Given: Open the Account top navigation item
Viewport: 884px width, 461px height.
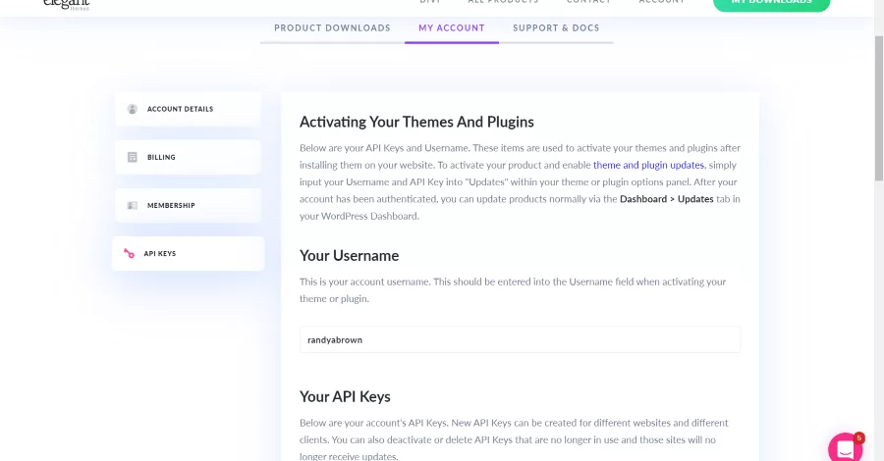Looking at the screenshot, I should click(661, 2).
